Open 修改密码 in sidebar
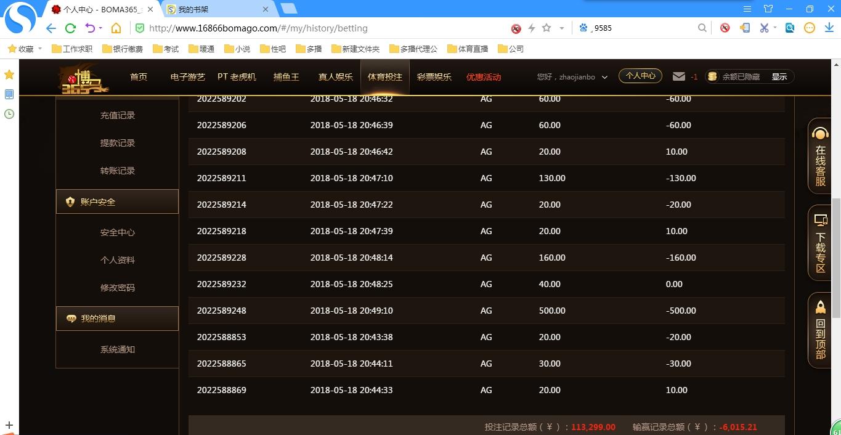841x435 pixels. 118,288
